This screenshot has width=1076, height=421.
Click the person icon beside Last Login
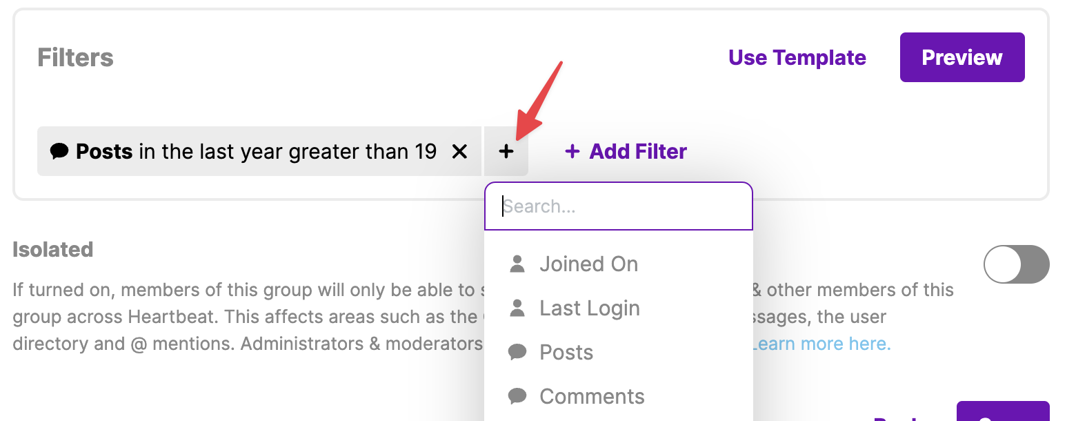click(517, 308)
